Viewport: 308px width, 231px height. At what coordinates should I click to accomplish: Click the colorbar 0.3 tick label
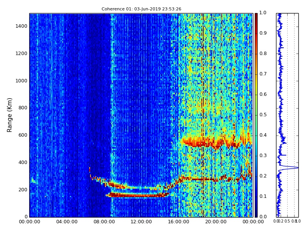pyautogui.click(x=263, y=156)
